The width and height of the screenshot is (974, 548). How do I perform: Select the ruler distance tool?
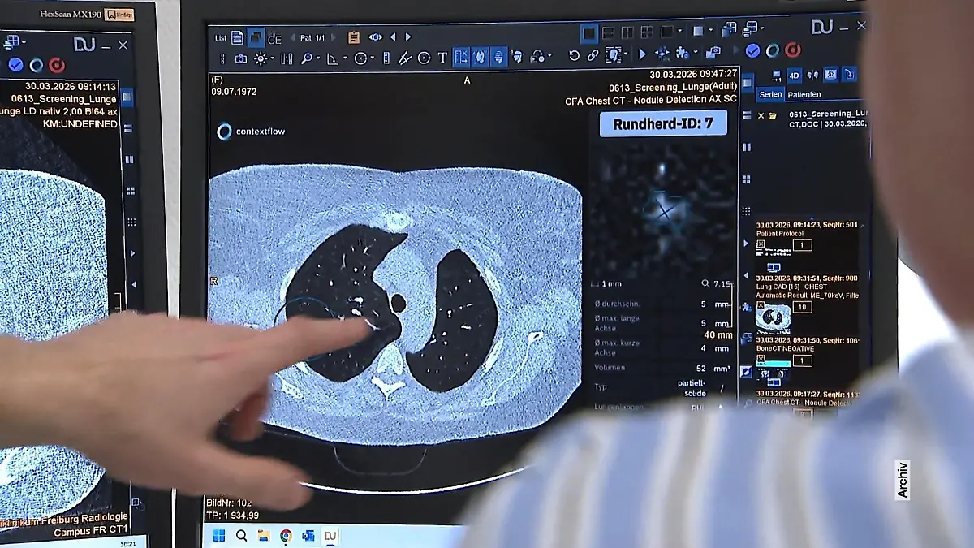pos(386,58)
